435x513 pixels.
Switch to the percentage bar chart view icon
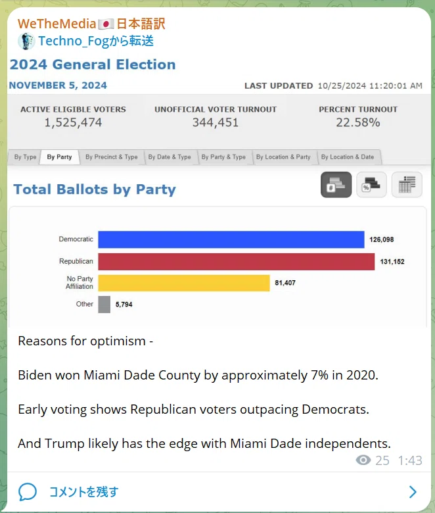pos(371,185)
